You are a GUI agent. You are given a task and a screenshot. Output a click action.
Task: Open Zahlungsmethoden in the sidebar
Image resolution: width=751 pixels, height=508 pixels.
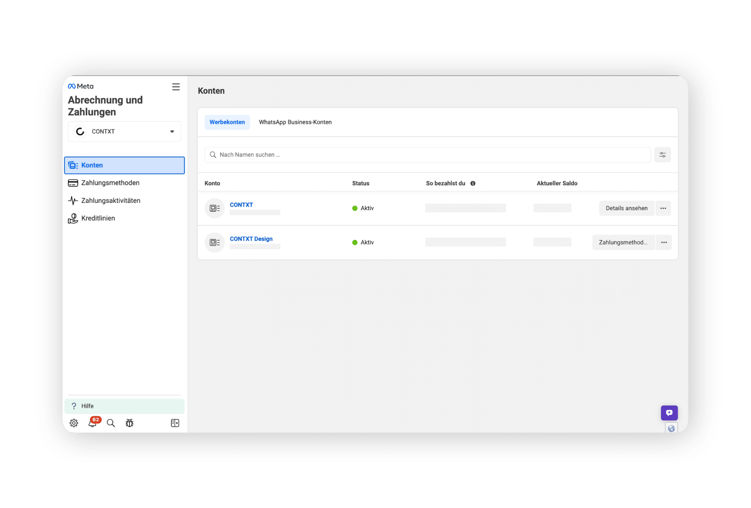124,183
